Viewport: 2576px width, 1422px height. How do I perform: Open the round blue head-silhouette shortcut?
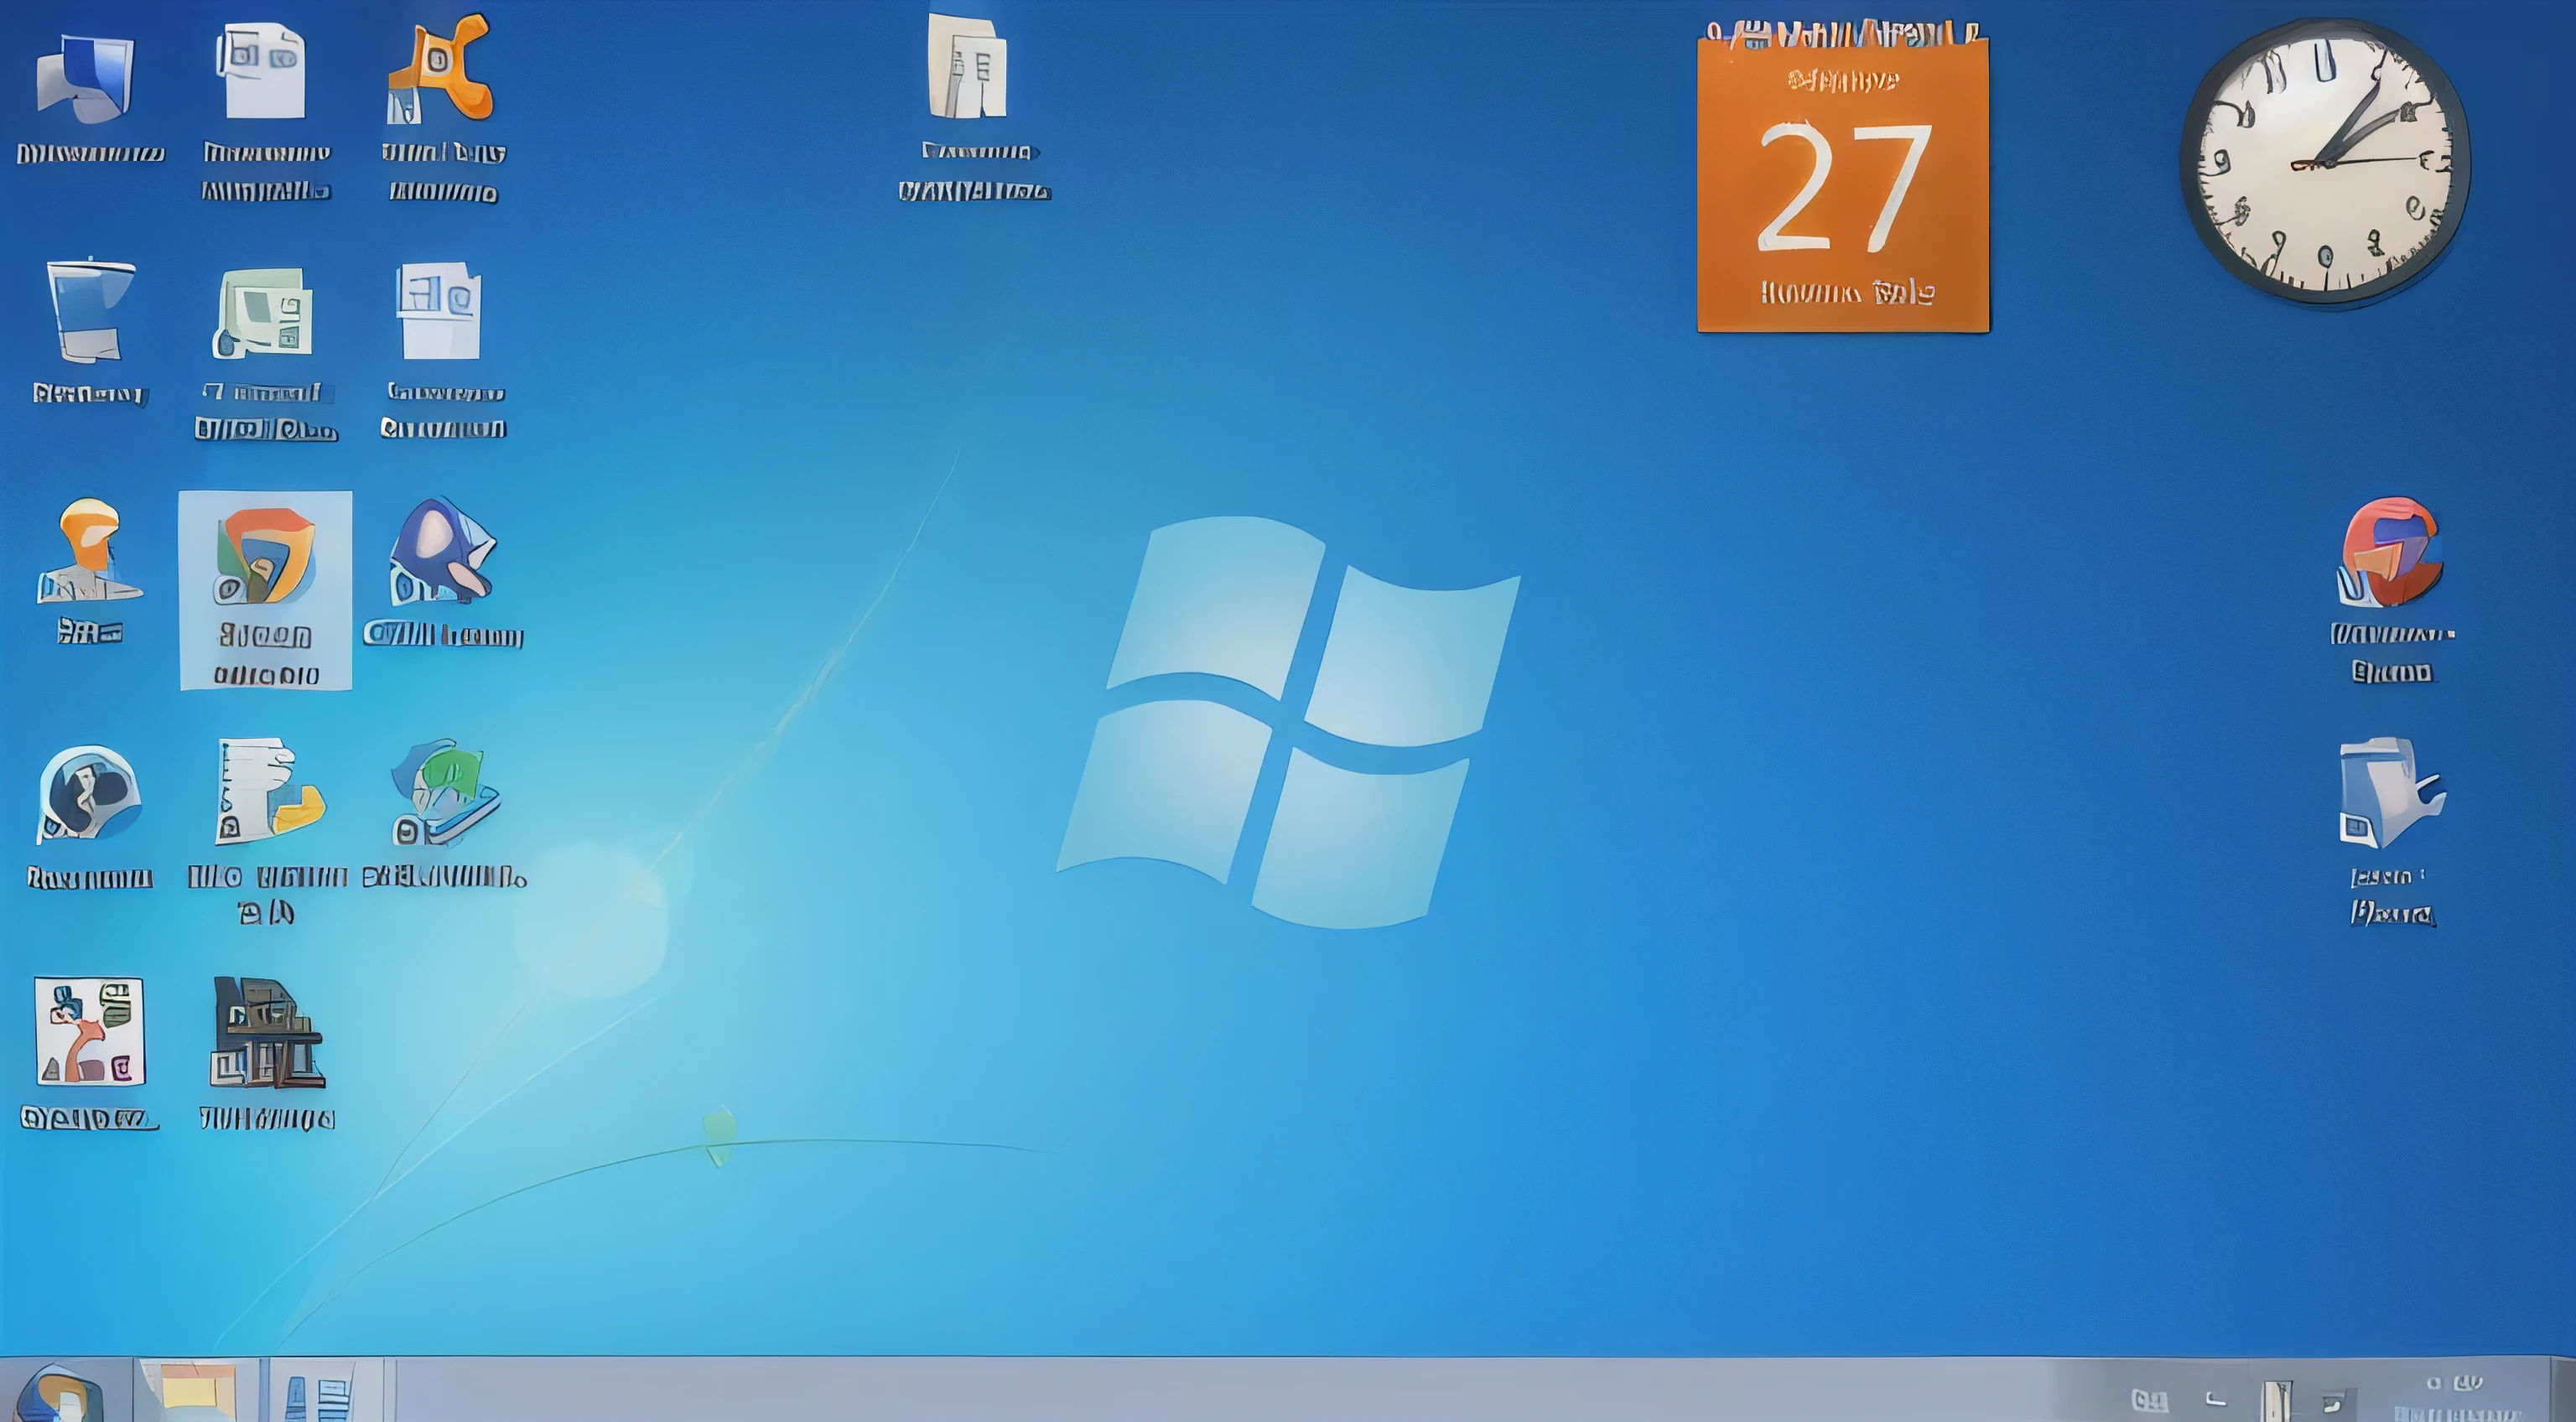(x=89, y=792)
